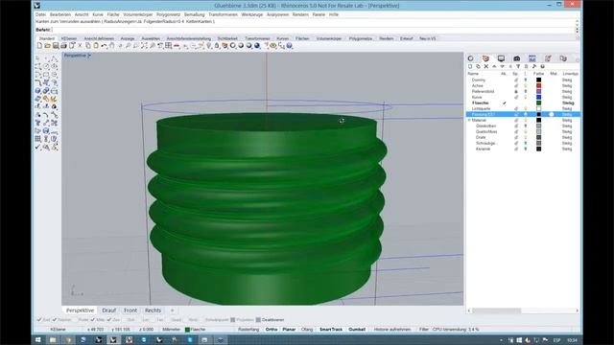This screenshot has width=614, height=345.
Task: Open the camera panel icon
Action: coord(516,58)
